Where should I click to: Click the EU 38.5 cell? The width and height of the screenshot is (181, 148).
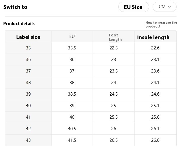pos(72,94)
